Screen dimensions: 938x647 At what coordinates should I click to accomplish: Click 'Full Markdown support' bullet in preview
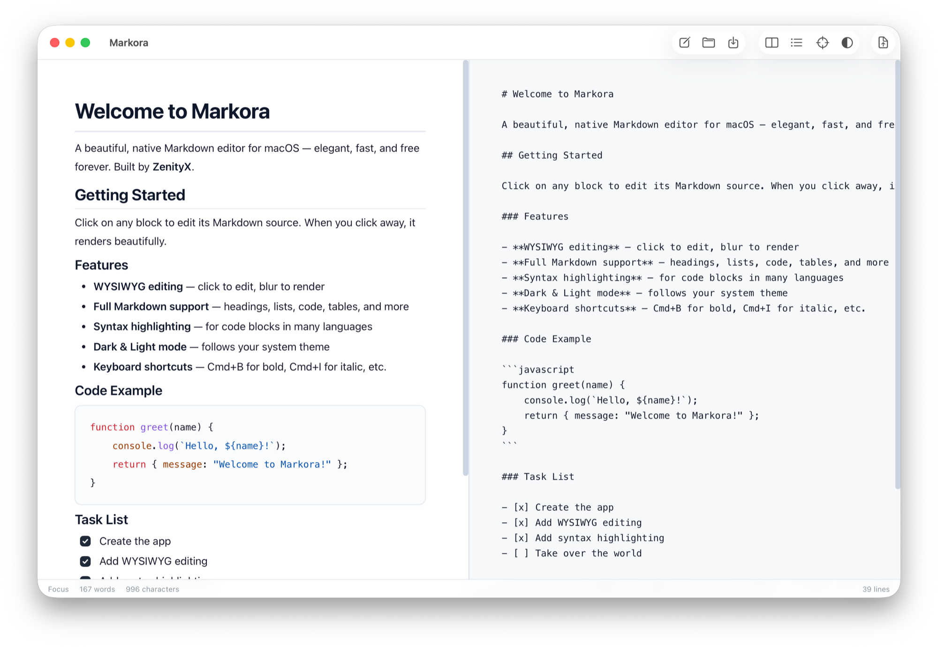click(x=251, y=307)
